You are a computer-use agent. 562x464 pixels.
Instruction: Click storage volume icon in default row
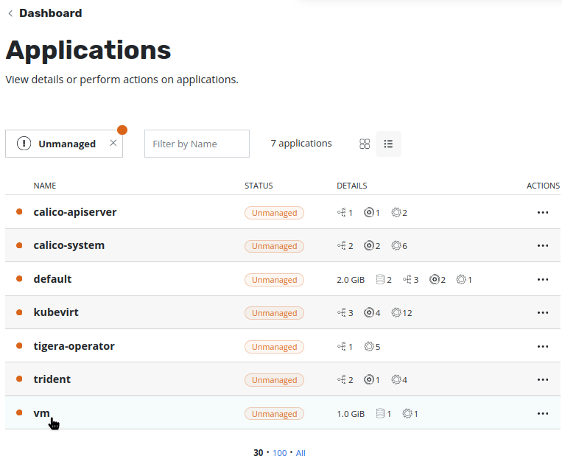click(x=380, y=279)
